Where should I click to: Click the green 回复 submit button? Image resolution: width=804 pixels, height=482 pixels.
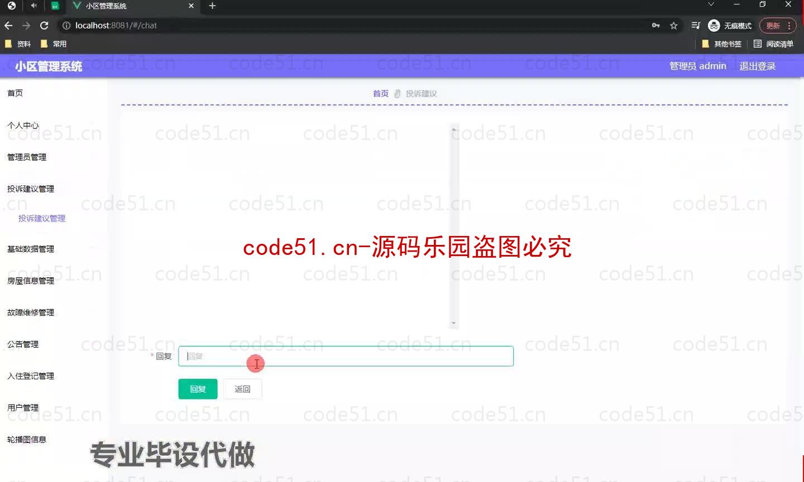(x=198, y=389)
